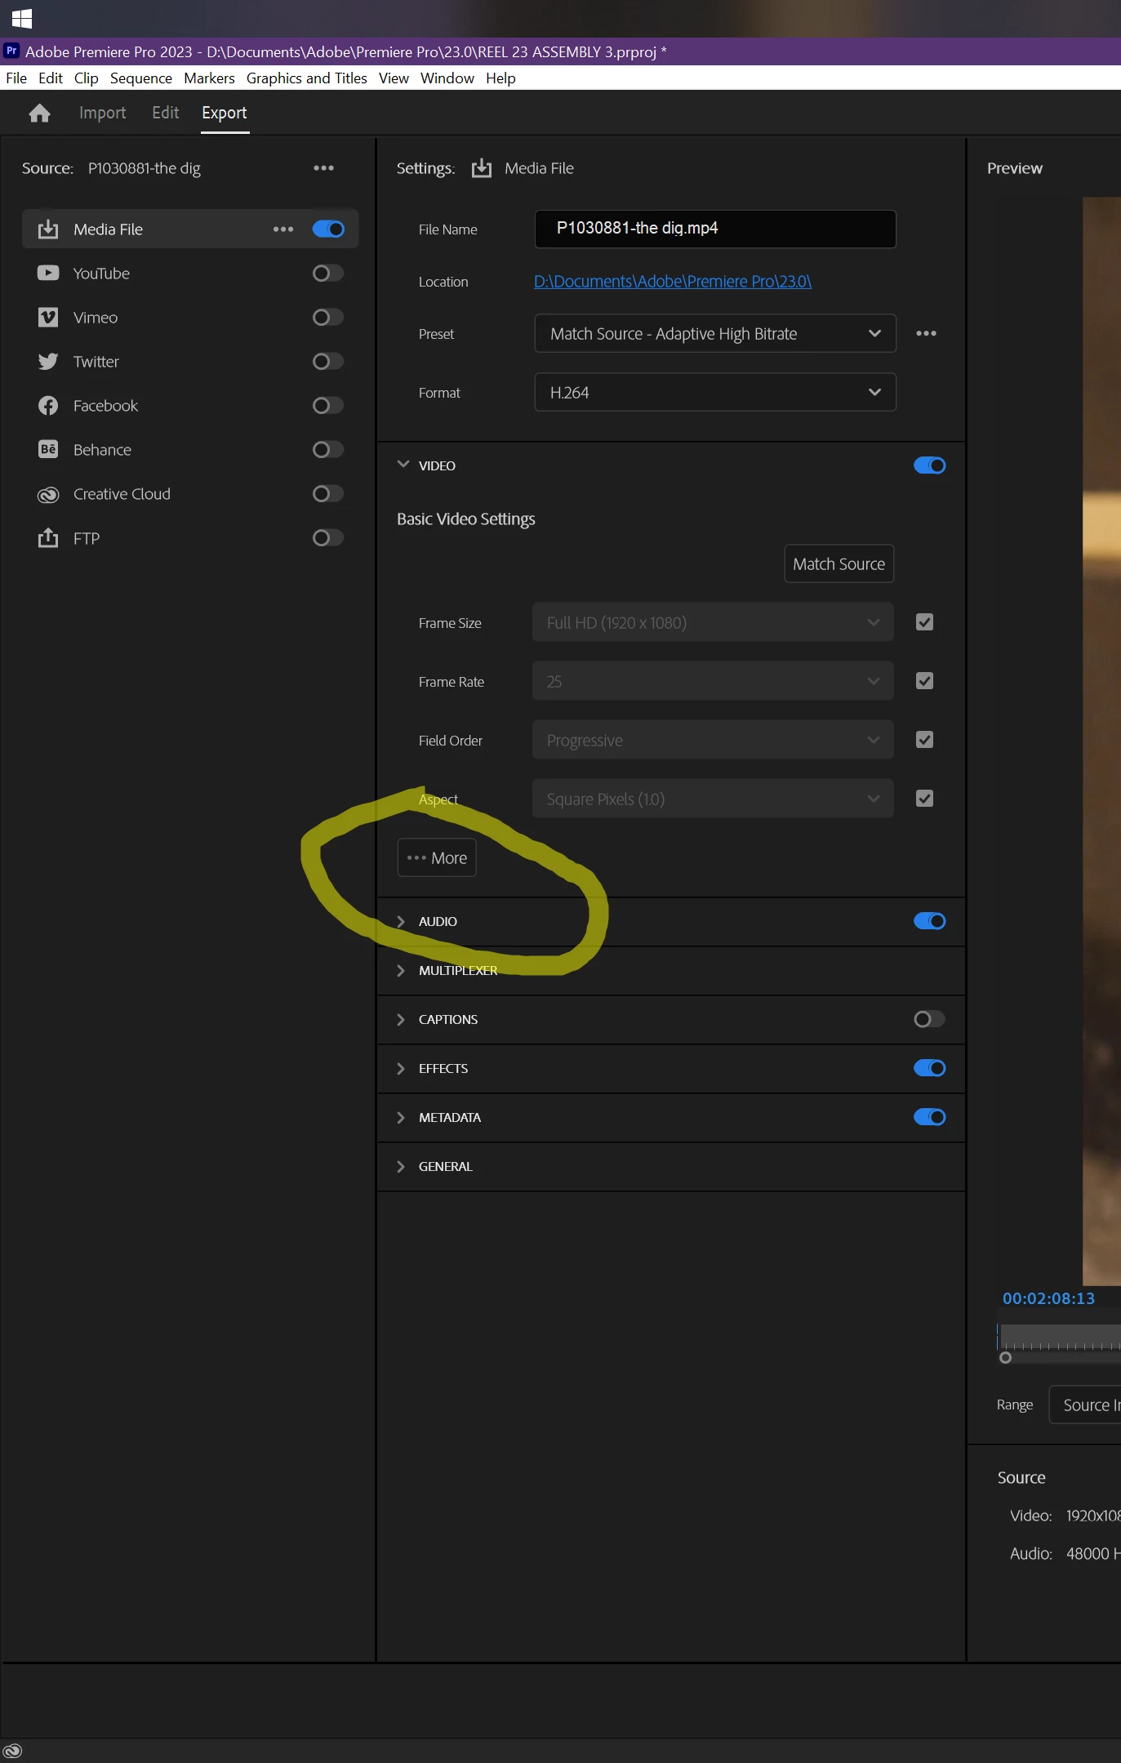Collapse the VIDEO section
Viewport: 1121px width, 1763px height.
403,465
